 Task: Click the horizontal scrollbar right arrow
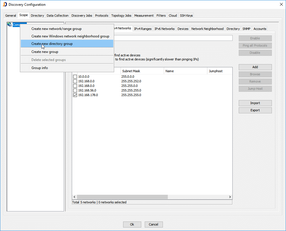[229, 197]
